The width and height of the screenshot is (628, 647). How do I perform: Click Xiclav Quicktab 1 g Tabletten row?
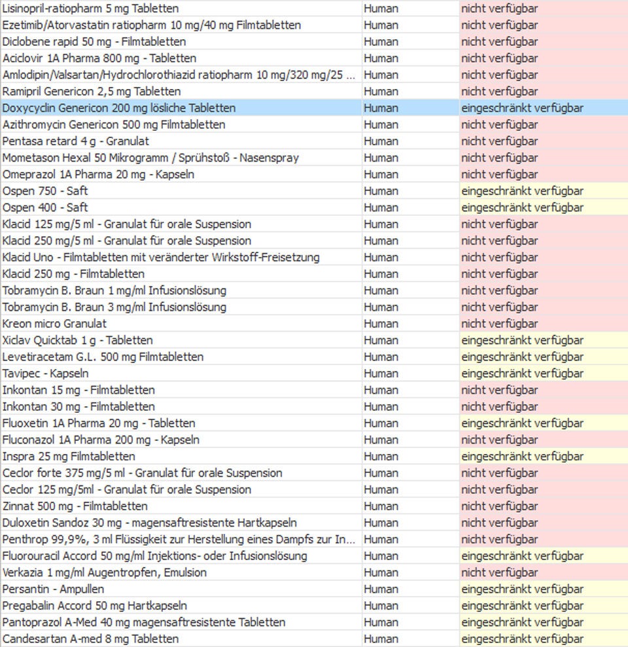tap(78, 340)
